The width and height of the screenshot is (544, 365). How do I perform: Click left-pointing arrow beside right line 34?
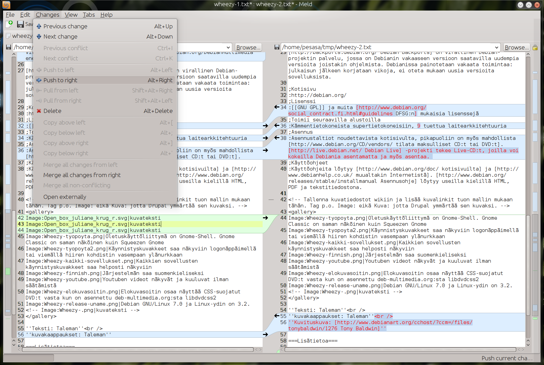tap(277, 107)
